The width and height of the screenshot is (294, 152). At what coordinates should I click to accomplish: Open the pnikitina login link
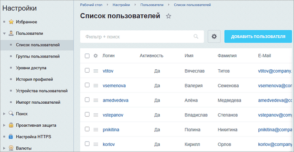click(x=111, y=130)
